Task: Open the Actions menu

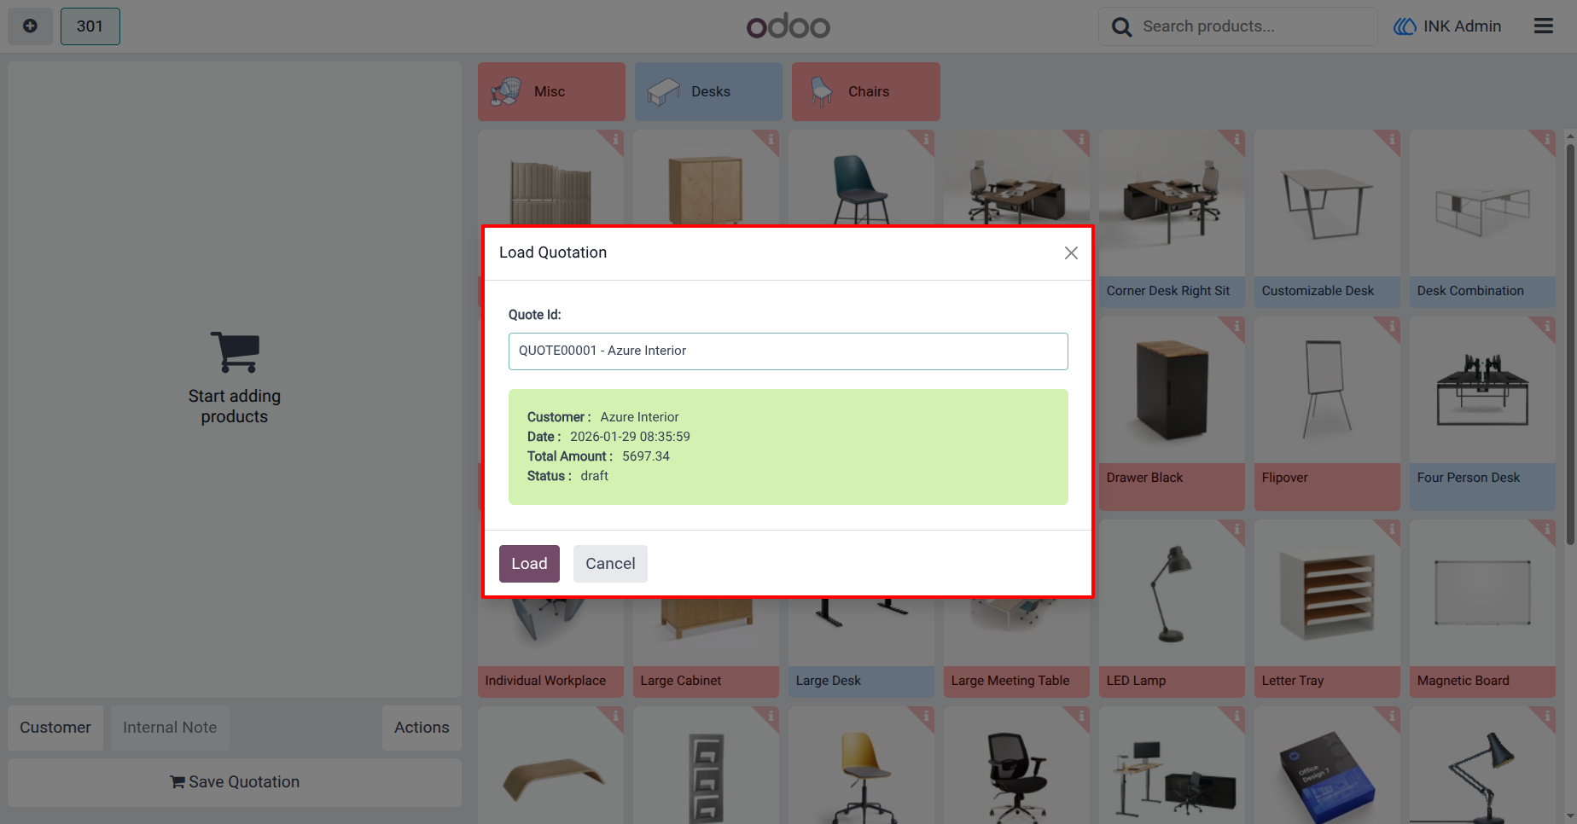Action: coord(422,728)
